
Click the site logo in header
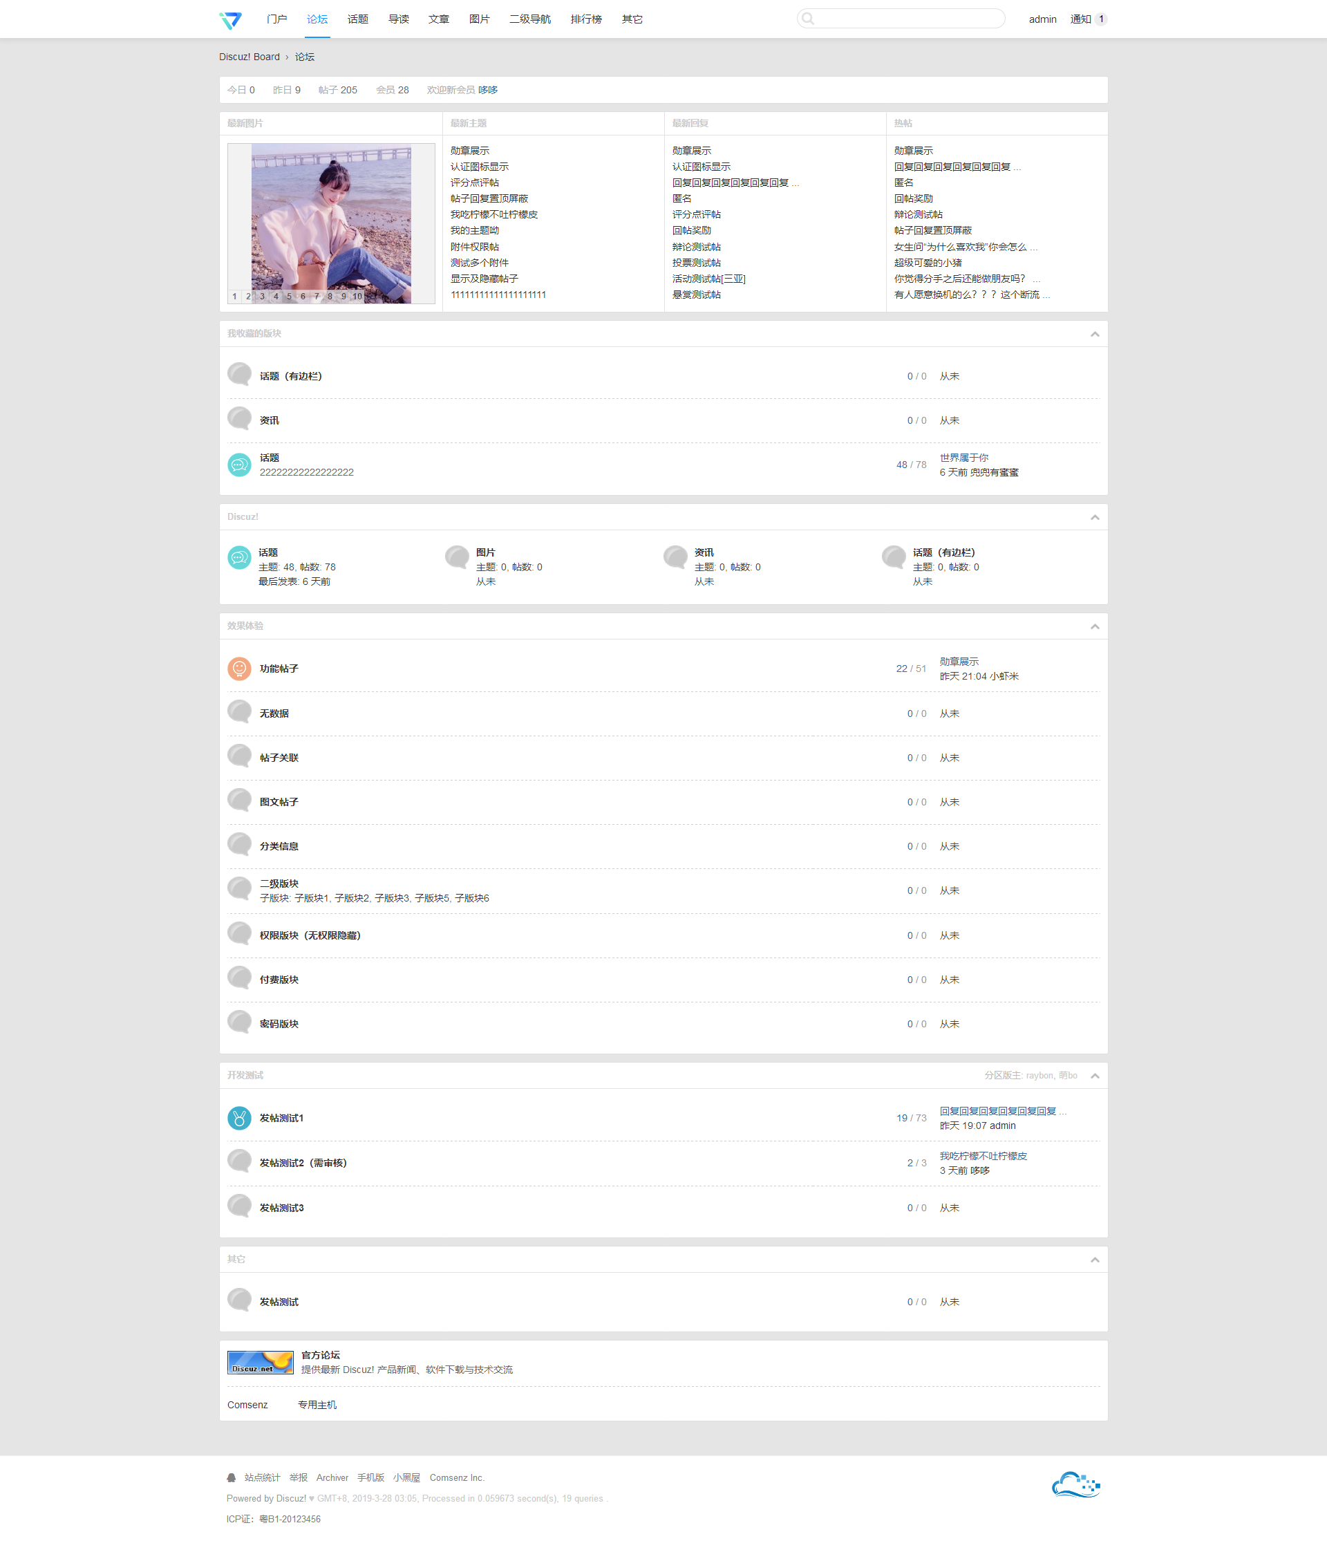click(230, 19)
